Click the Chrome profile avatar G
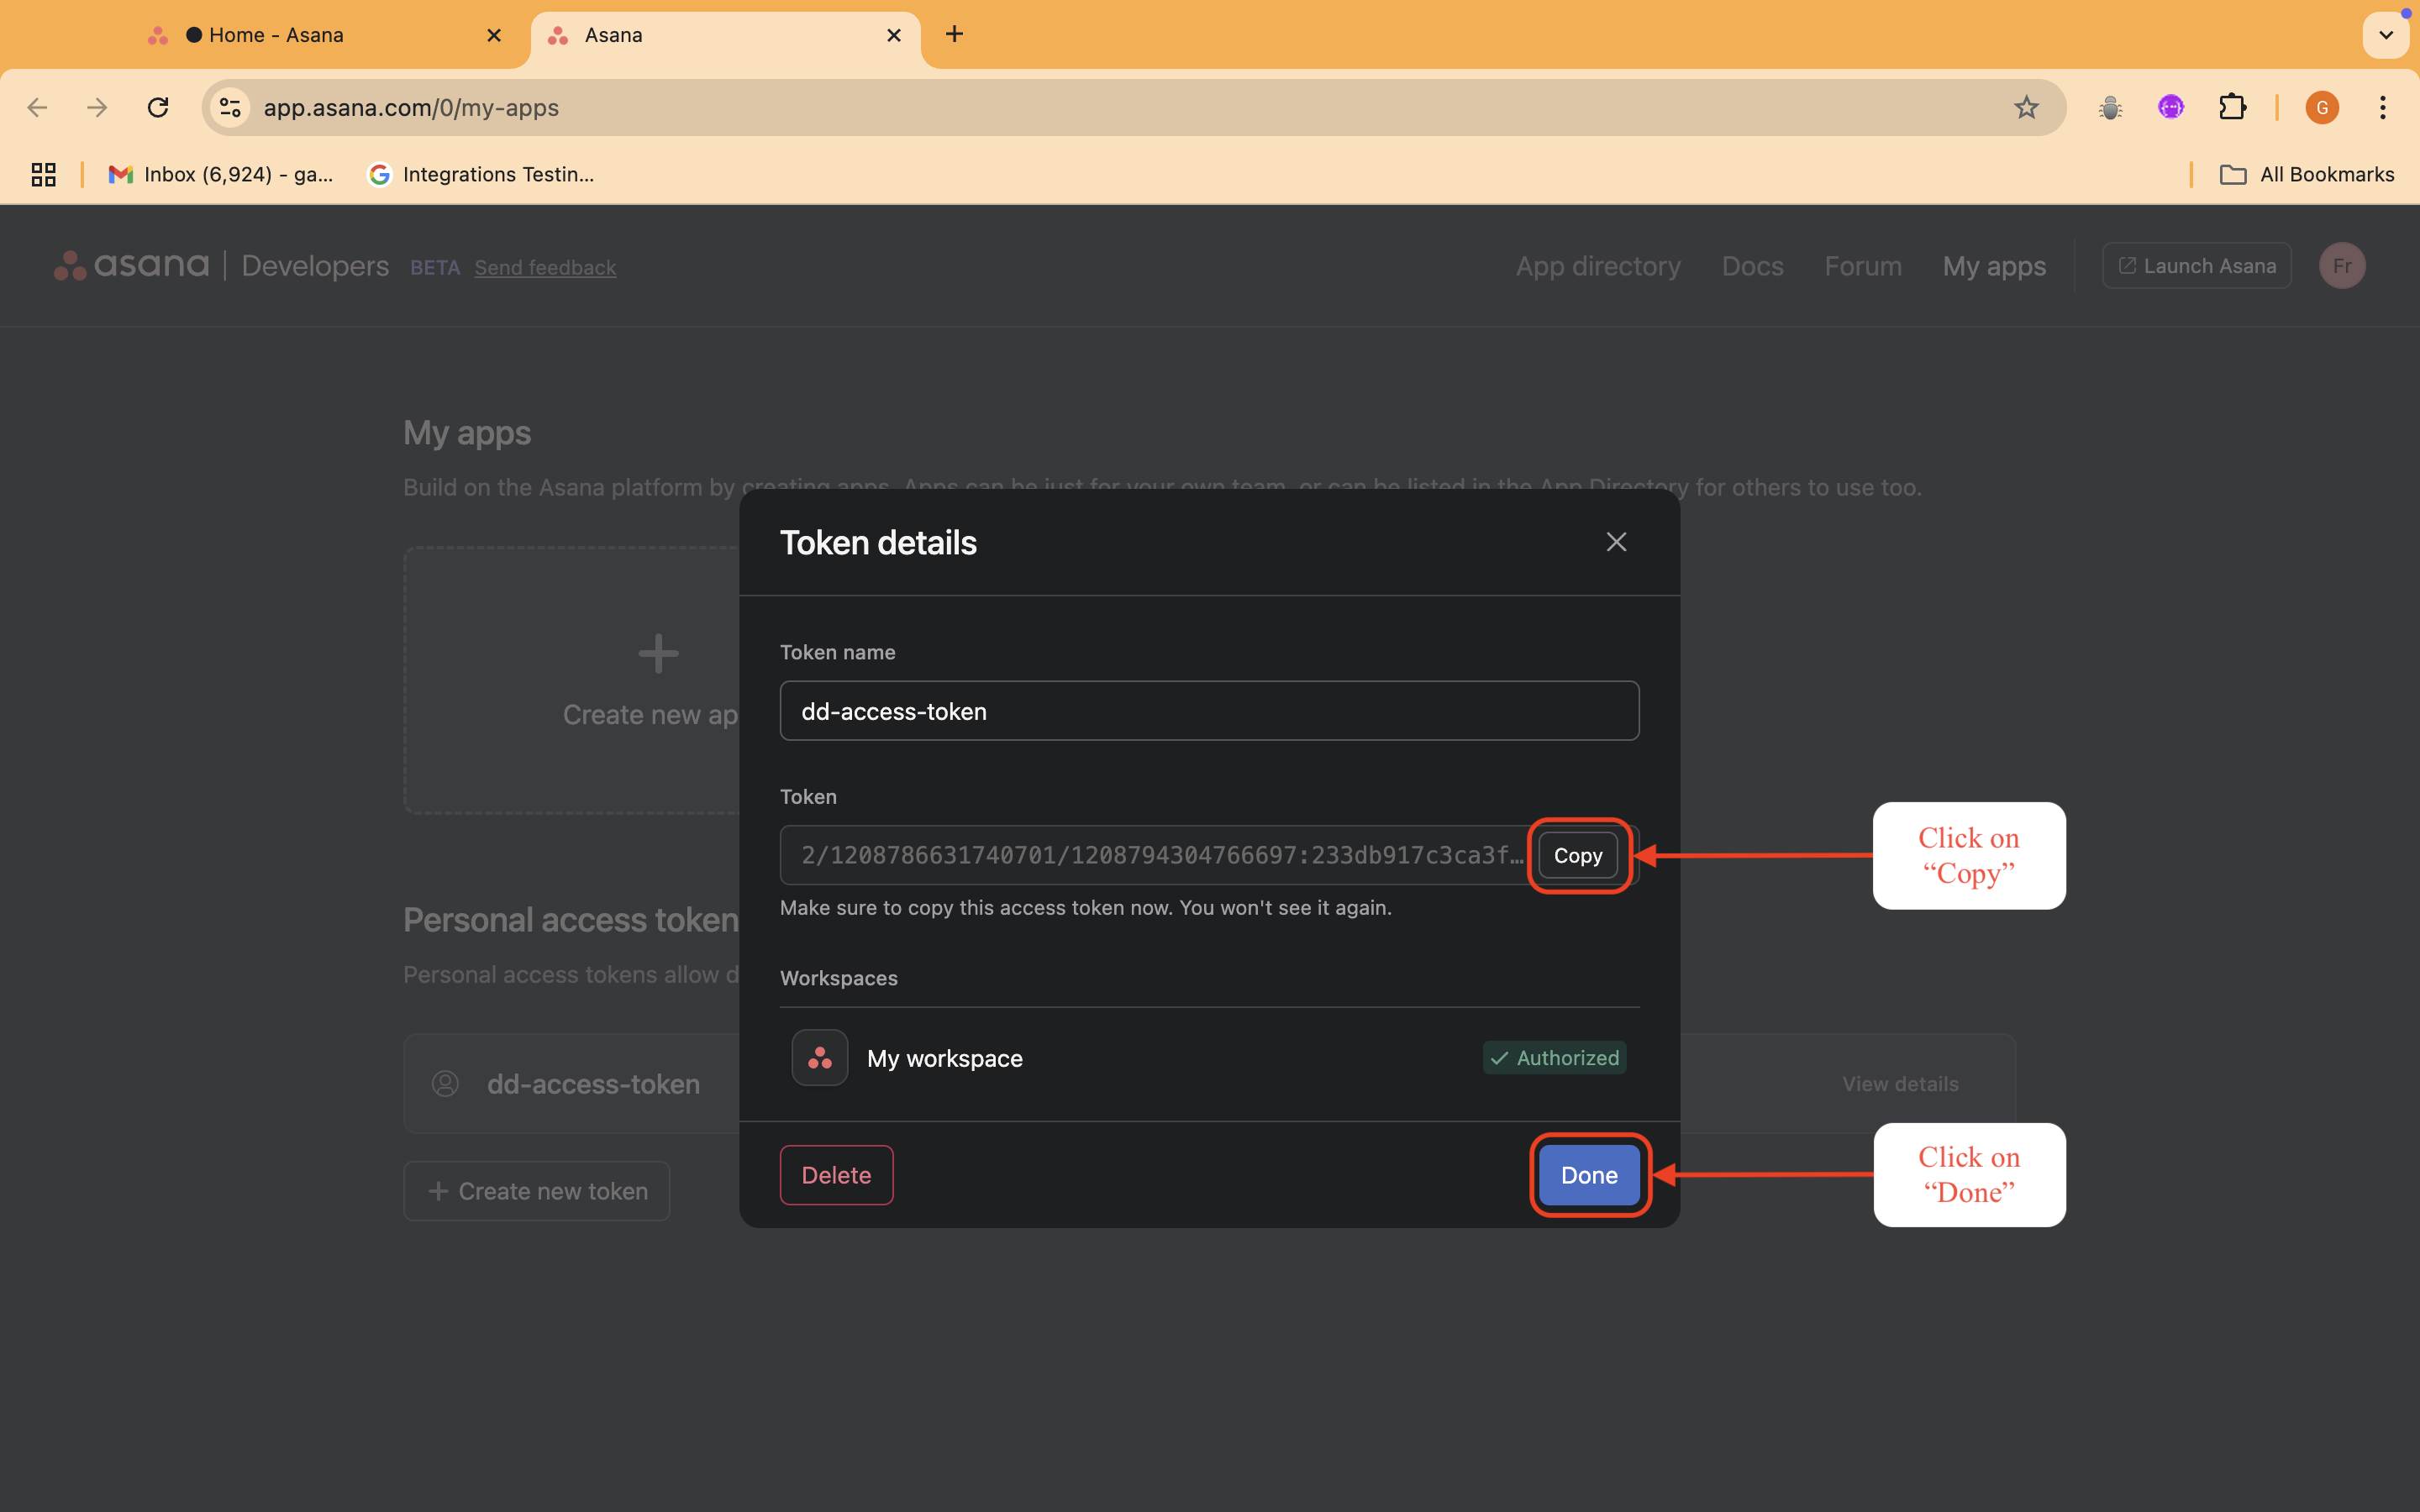The height and width of the screenshot is (1512, 2420). click(2321, 107)
